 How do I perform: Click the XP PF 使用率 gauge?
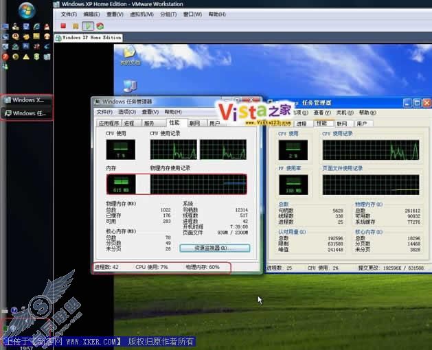pyautogui.click(x=293, y=185)
